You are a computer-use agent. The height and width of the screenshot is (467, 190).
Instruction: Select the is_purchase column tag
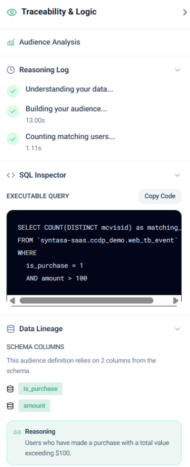(x=41, y=389)
